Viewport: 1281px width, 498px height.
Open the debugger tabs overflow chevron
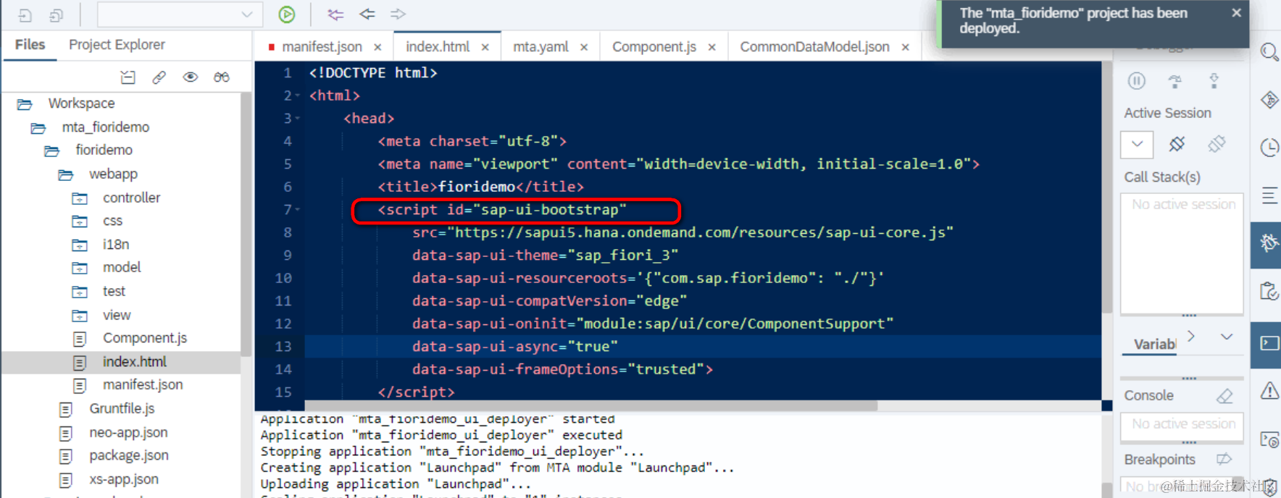[1226, 337]
